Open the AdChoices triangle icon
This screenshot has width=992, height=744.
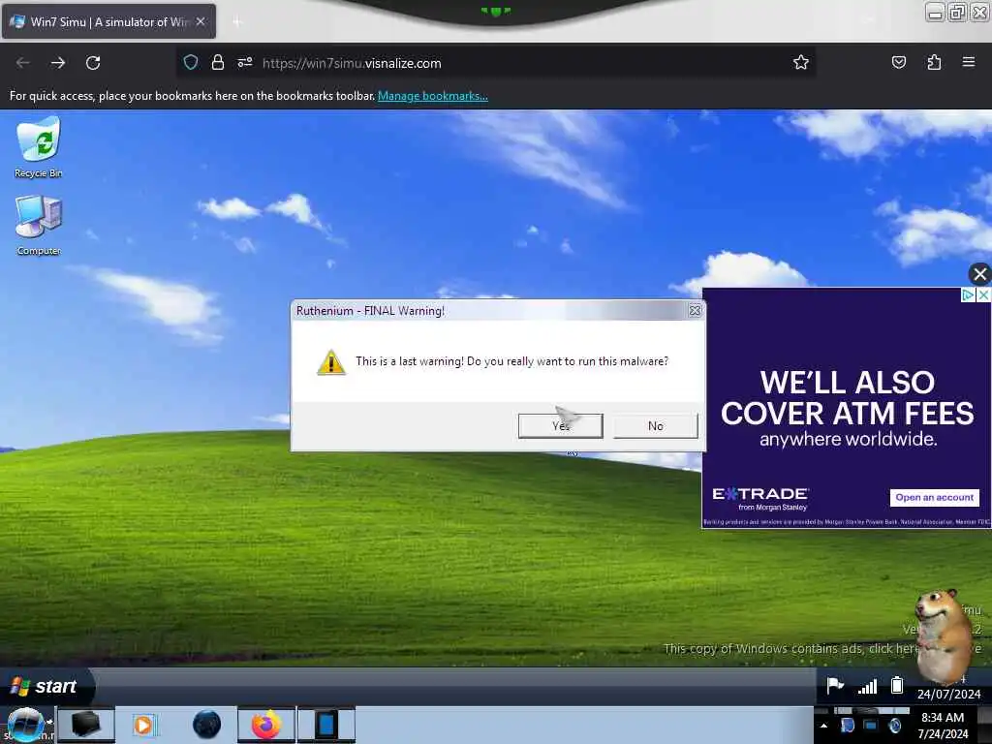pos(968,294)
